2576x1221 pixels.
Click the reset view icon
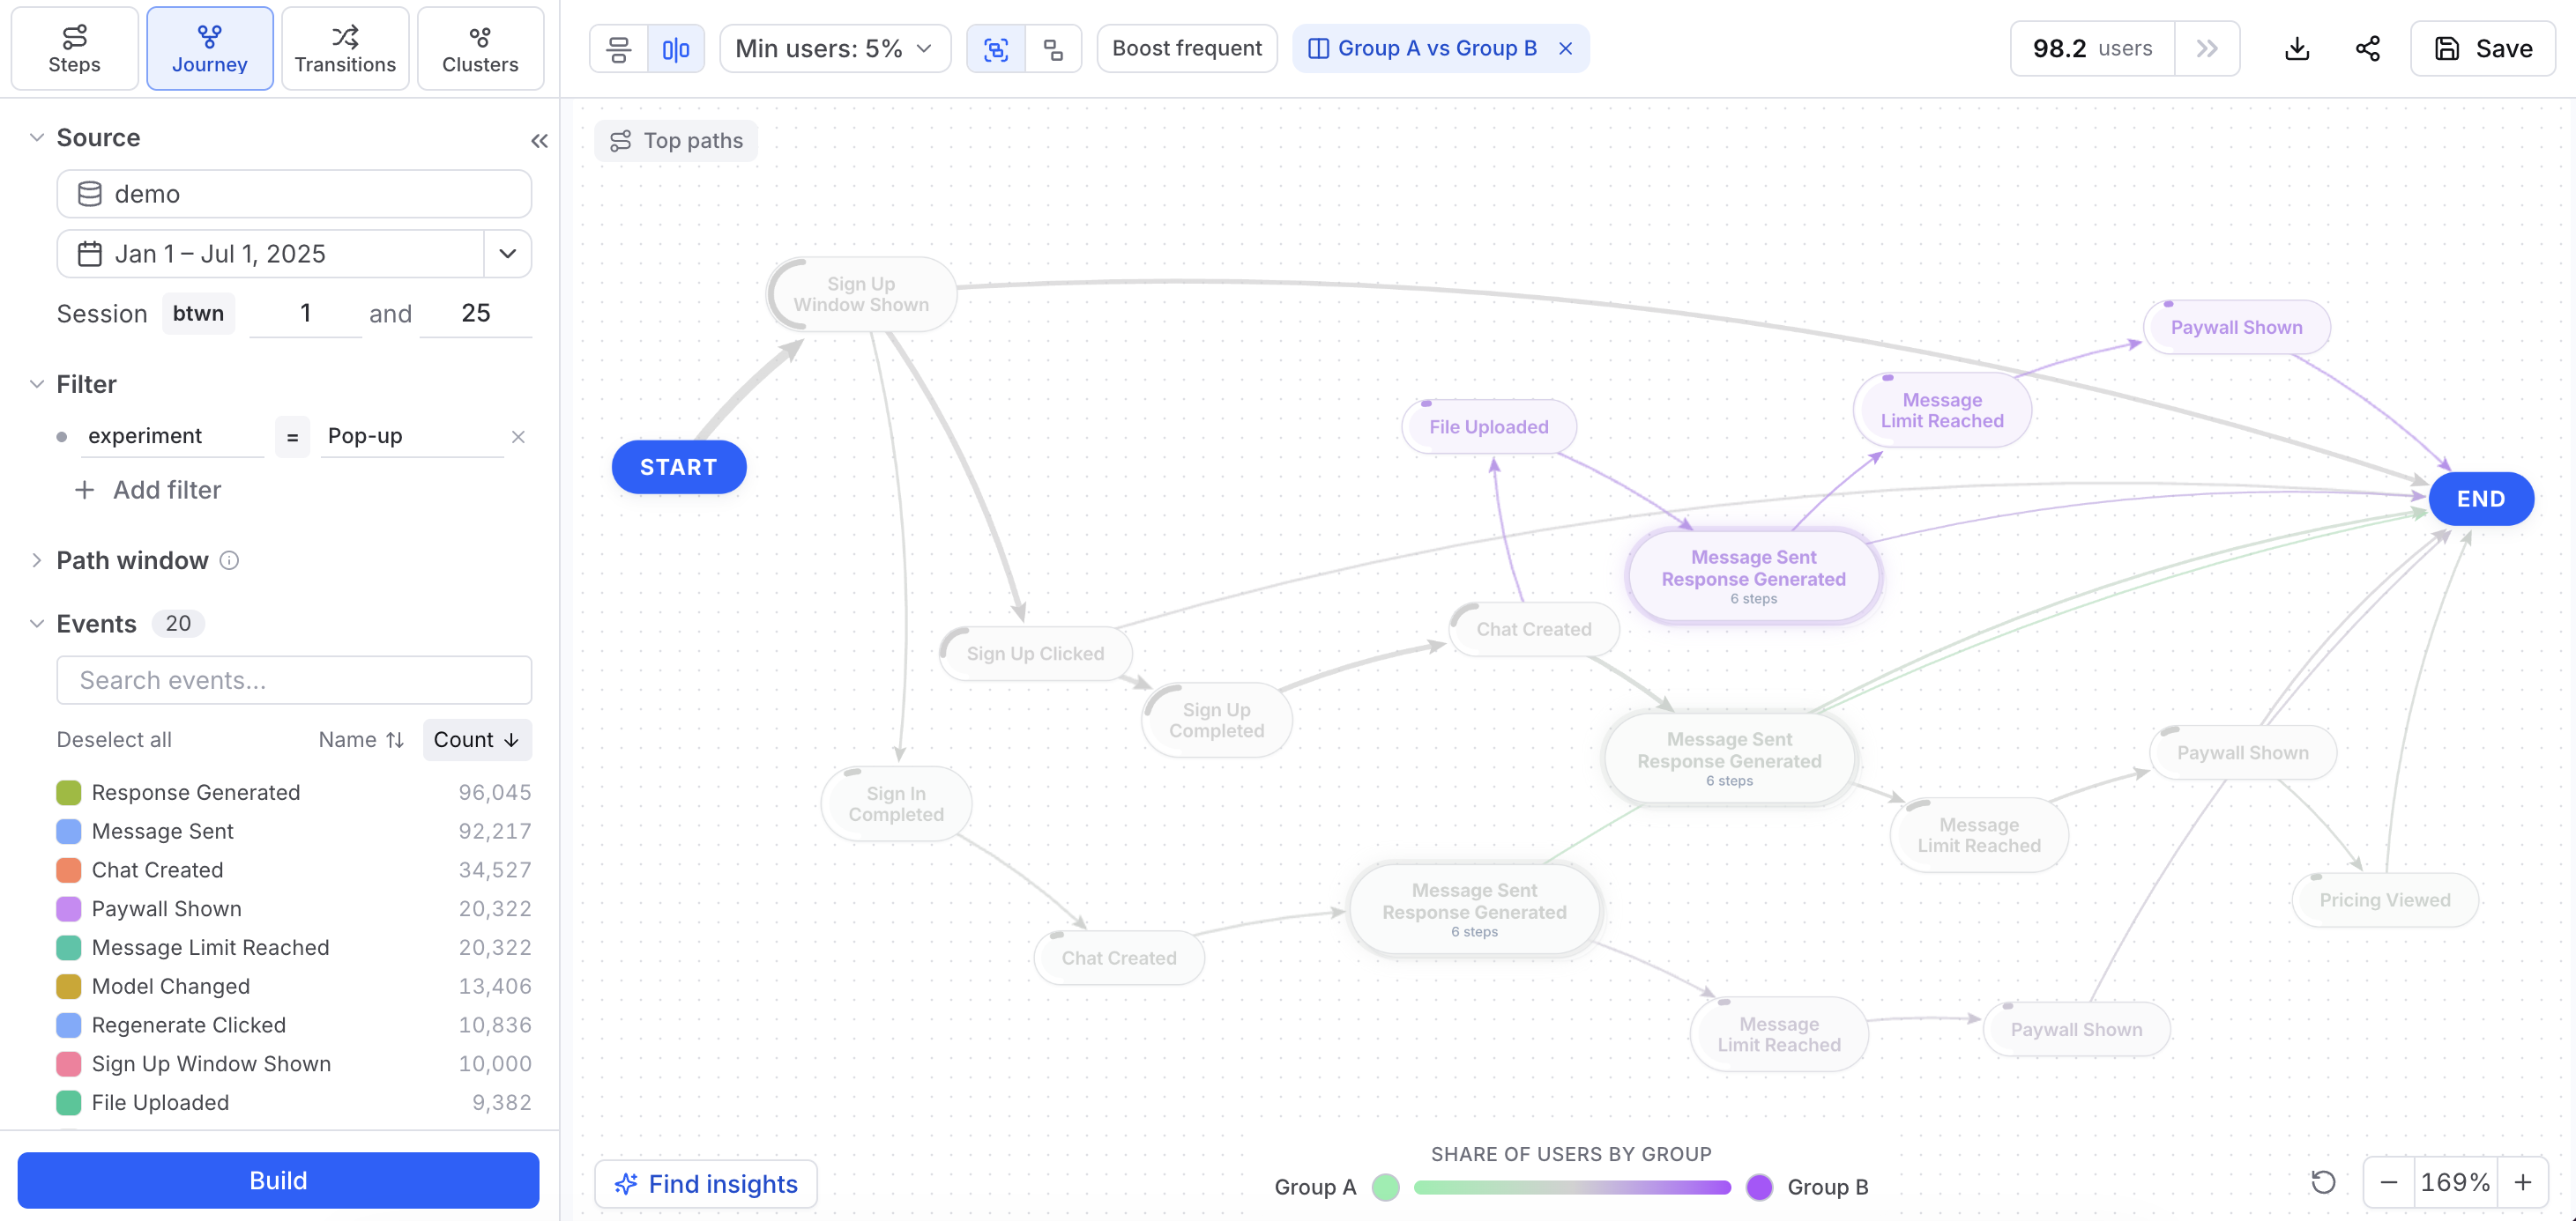click(x=2323, y=1182)
